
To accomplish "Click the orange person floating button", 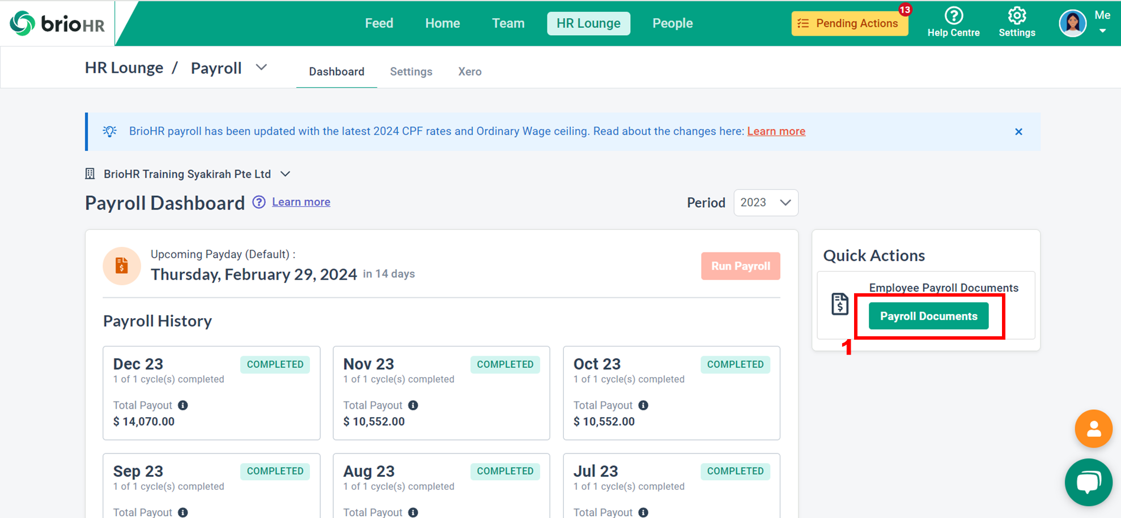I will click(1093, 429).
